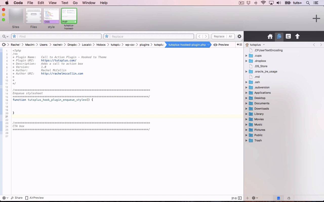Open the Text menu
The width and height of the screenshot is (324, 202).
tap(65, 3)
